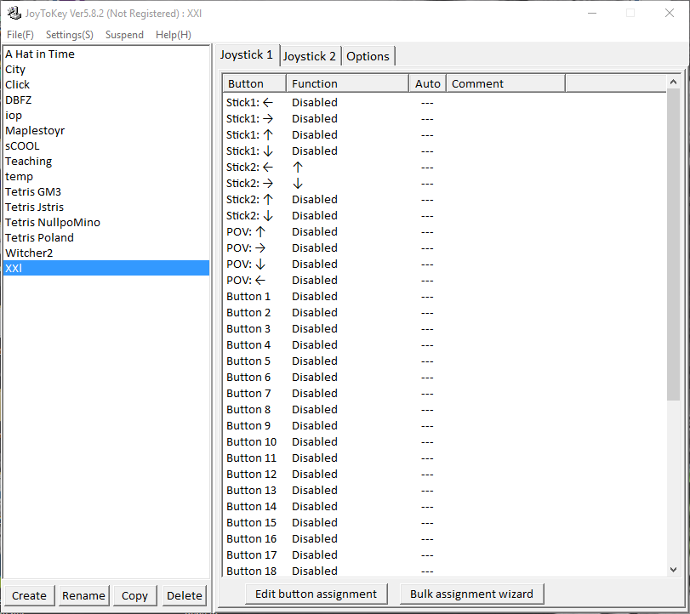Click the Delete profile button
The height and width of the screenshot is (614, 690).
pos(185,595)
